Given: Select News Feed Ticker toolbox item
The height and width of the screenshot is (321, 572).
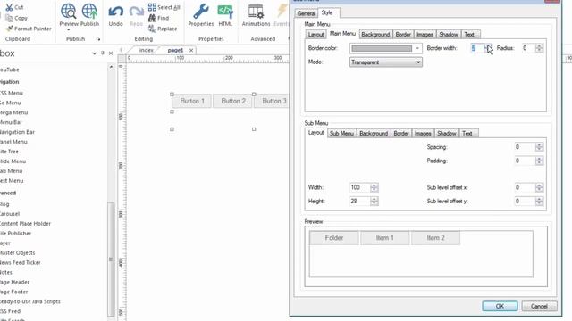Looking at the screenshot, I should tap(20, 262).
